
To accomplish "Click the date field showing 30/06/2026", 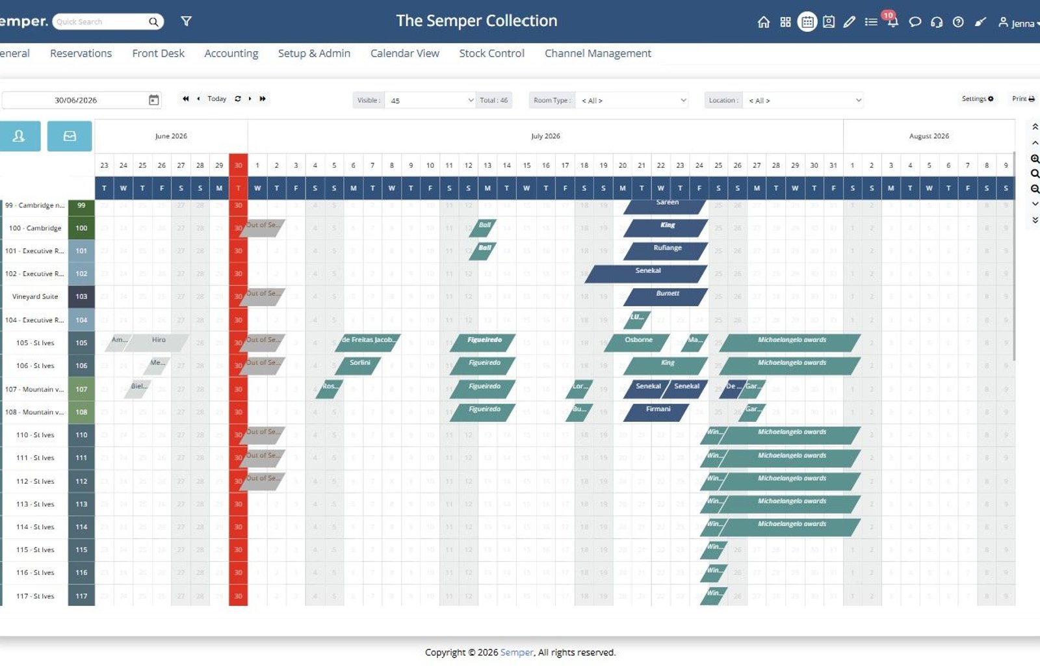I will 75,100.
